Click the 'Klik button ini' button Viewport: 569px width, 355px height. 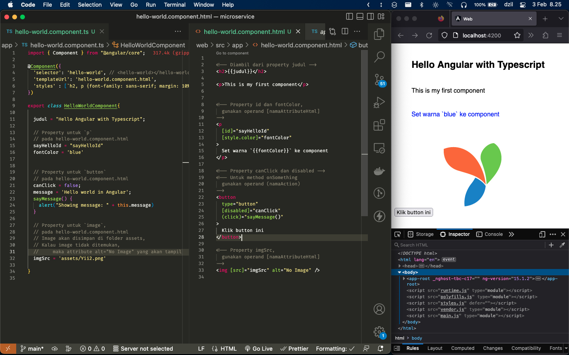click(413, 212)
